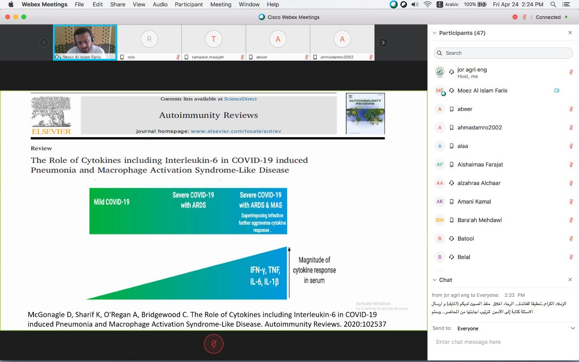579x362 pixels.
Task: Collapse the Participants panel header chevron
Action: [435, 33]
